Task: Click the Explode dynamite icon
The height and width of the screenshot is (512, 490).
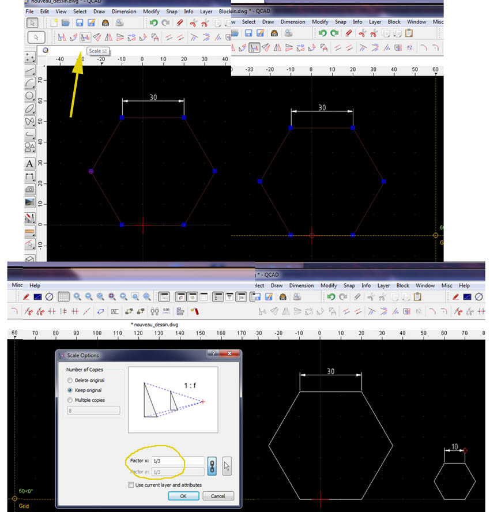Action: 195,311
